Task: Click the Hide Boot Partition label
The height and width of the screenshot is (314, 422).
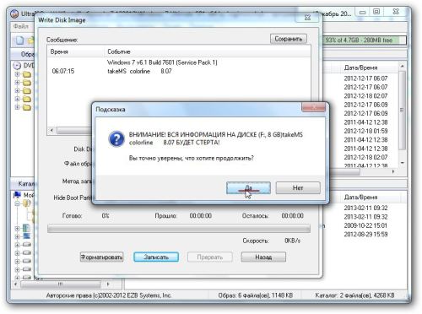Action: pyautogui.click(x=73, y=198)
